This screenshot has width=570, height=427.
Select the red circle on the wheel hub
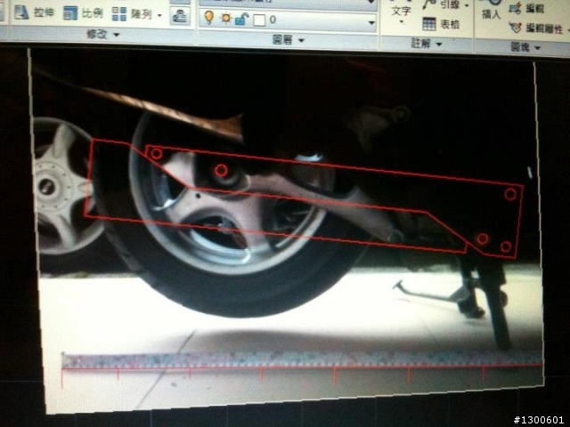tap(221, 170)
